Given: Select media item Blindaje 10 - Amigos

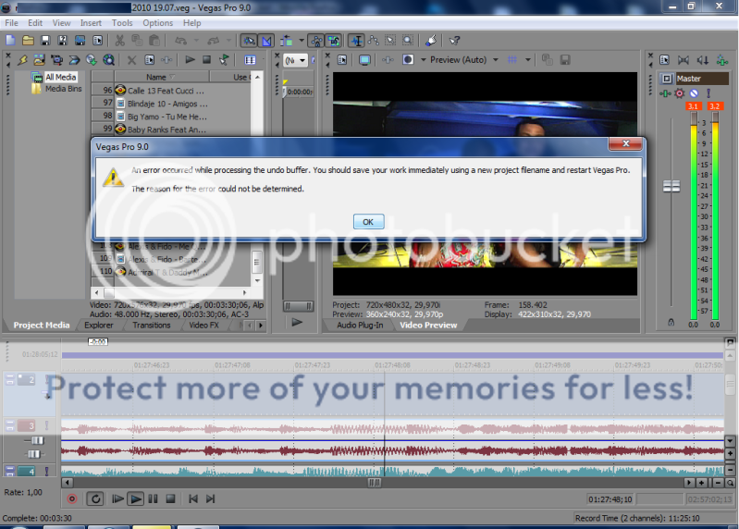Looking at the screenshot, I should pyautogui.click(x=167, y=104).
